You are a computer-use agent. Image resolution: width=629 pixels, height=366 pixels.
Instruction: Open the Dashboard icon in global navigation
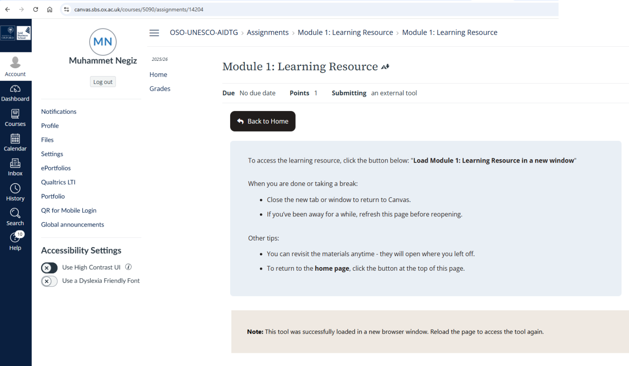[15, 89]
